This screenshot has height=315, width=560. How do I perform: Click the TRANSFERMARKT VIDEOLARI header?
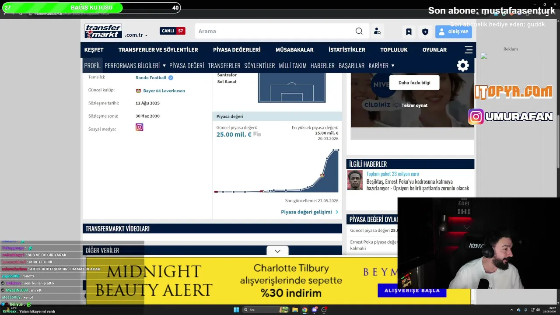click(212, 228)
